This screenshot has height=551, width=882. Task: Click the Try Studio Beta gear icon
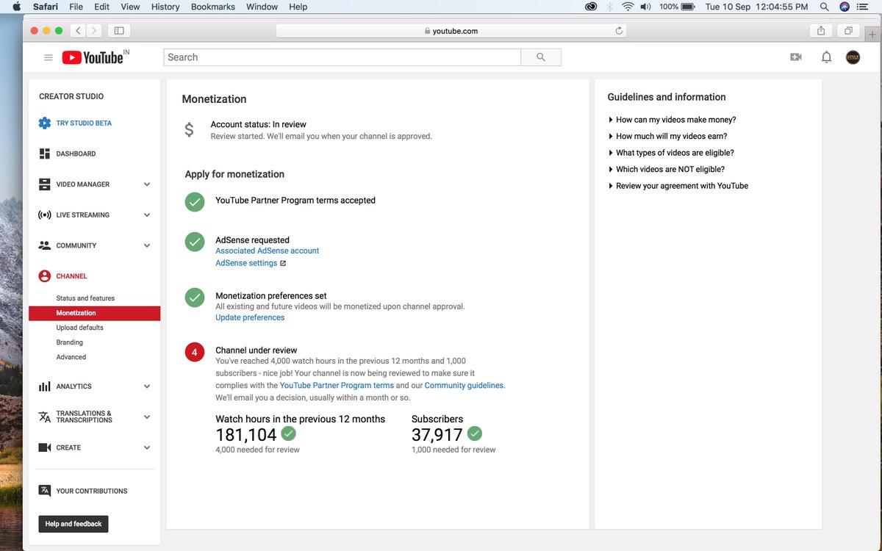(x=45, y=123)
